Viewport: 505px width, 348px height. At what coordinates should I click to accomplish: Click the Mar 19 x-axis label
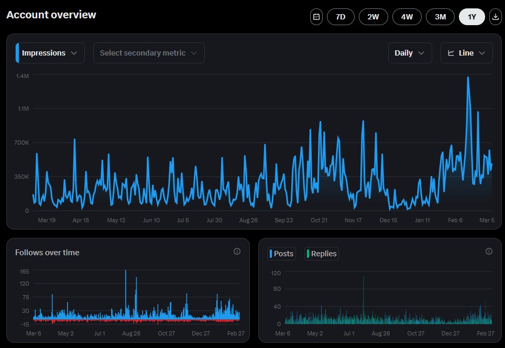(47, 220)
